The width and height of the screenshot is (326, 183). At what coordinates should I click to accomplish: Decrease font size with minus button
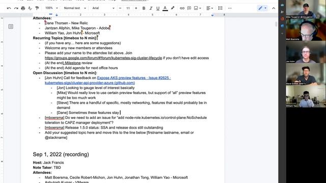[120, 8]
